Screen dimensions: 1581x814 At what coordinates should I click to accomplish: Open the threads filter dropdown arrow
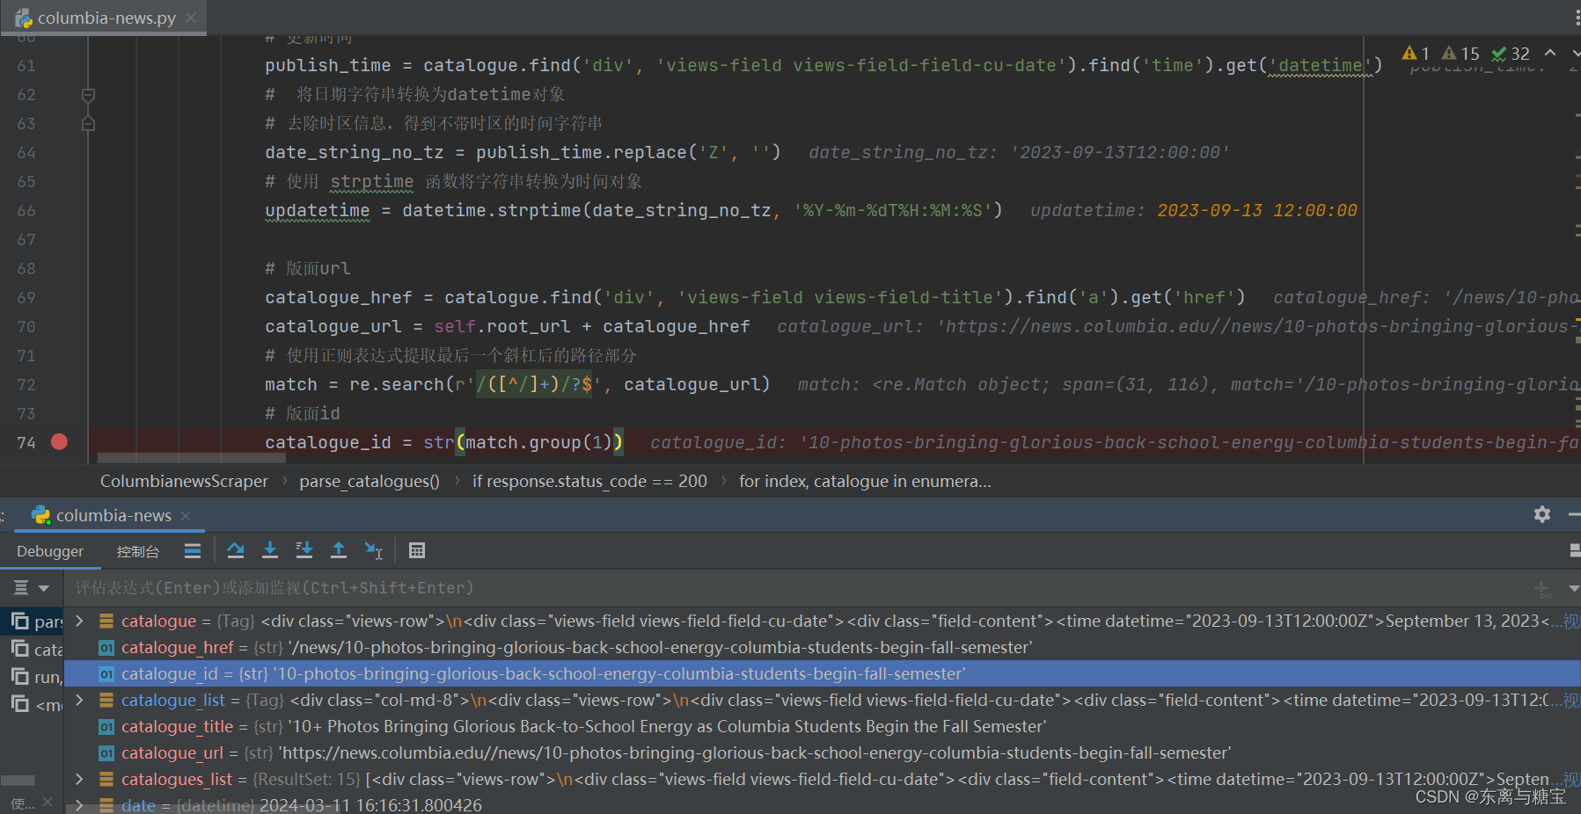[x=44, y=588]
